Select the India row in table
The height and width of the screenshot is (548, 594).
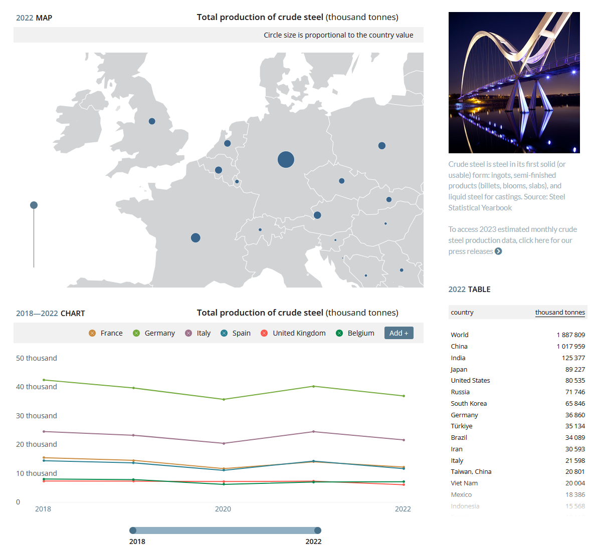click(517, 358)
